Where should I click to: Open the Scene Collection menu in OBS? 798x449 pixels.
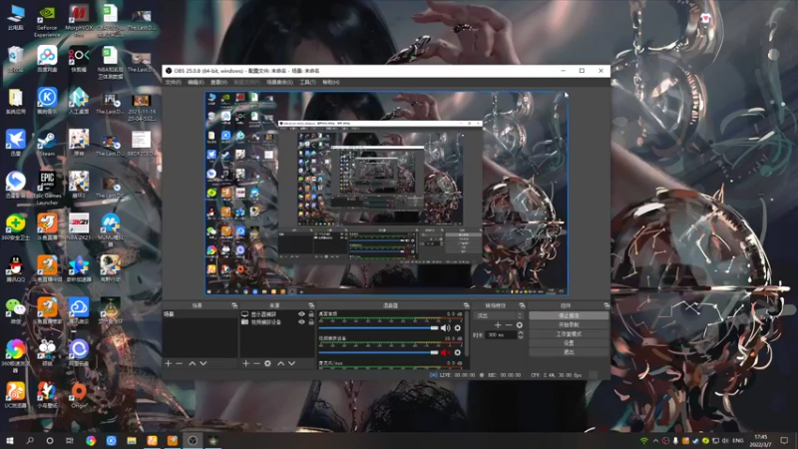coord(280,83)
